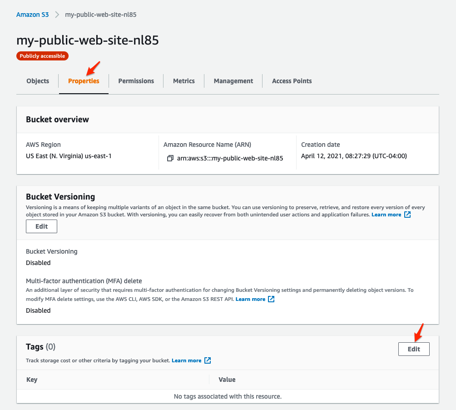Click the creation date April 12, 2021 value
The image size is (456, 410).
pyautogui.click(x=354, y=156)
